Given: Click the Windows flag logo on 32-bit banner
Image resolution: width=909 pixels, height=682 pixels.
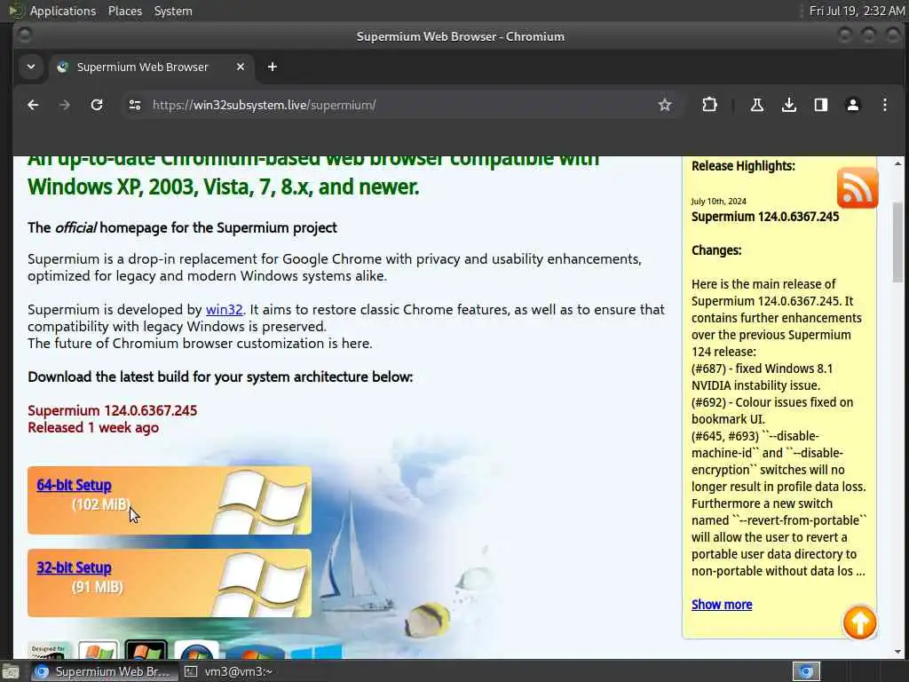Looking at the screenshot, I should 262,583.
